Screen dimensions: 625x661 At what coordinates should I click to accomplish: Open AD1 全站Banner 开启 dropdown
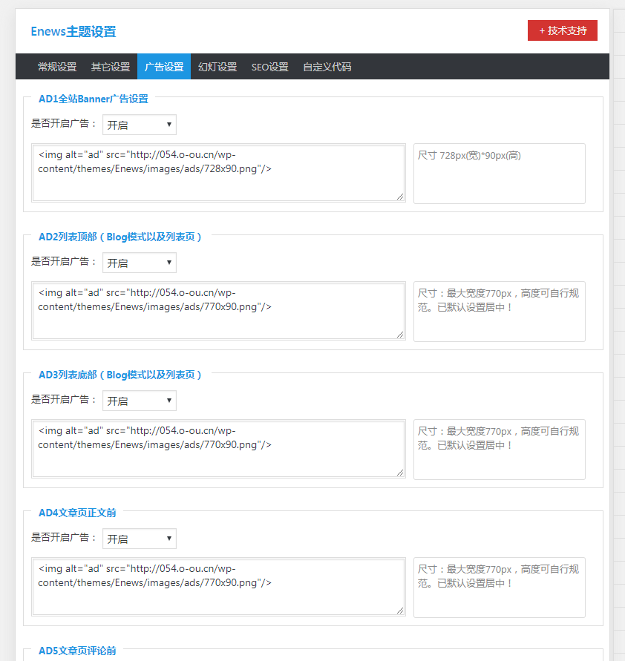[x=140, y=125]
